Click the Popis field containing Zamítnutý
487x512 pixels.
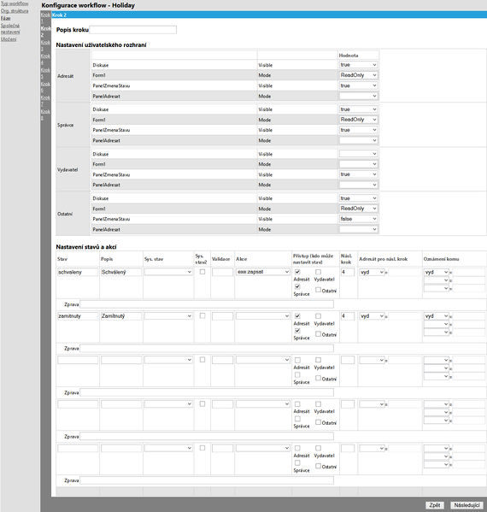pyautogui.click(x=121, y=316)
